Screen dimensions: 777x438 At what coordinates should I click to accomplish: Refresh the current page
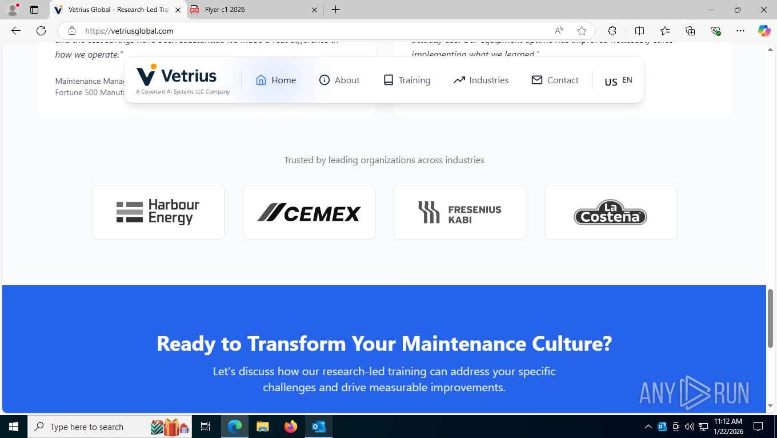tap(41, 31)
